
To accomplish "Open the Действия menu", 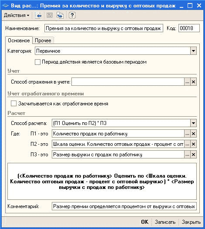I will coord(17,15).
